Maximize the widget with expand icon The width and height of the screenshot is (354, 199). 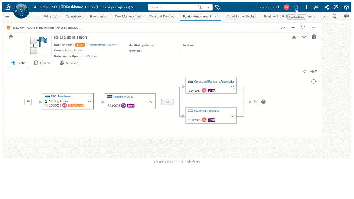303,27
